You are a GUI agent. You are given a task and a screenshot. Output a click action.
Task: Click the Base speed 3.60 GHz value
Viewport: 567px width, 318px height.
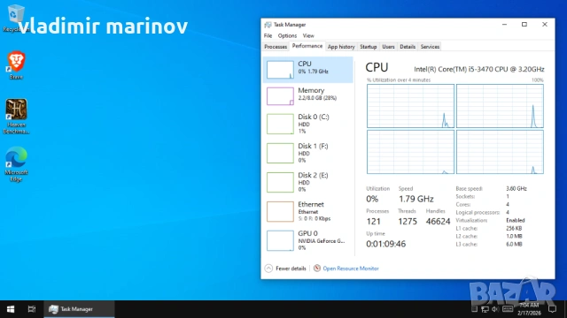(x=517, y=188)
